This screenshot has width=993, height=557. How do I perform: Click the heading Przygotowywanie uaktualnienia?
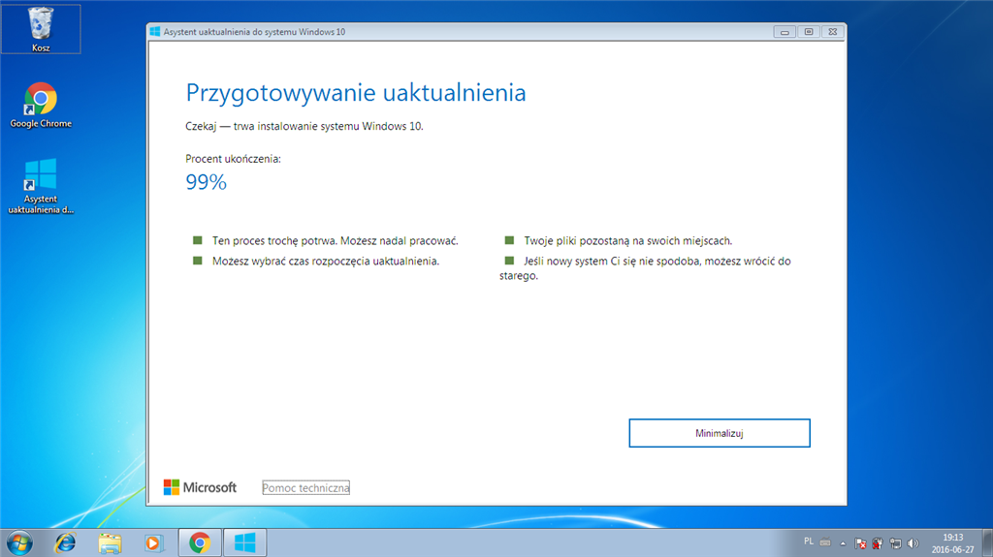356,92
